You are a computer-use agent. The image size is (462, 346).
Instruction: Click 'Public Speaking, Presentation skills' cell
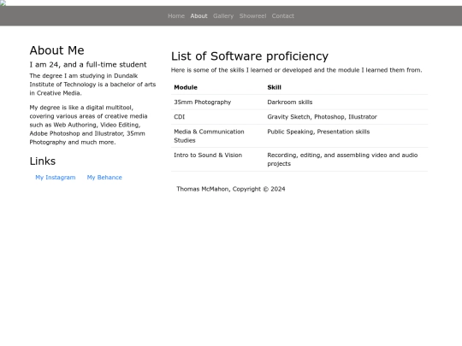(346, 136)
